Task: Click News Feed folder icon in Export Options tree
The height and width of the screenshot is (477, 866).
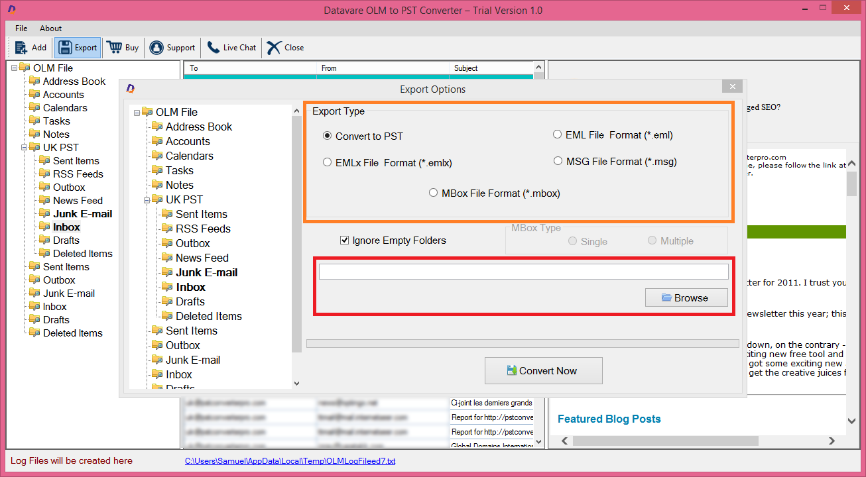Action: pyautogui.click(x=168, y=258)
